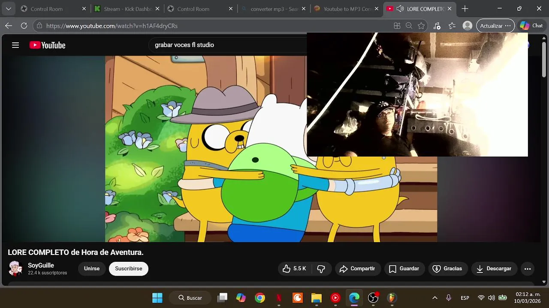This screenshot has height=308, width=549.
Task: Launch Copilot from the taskbar
Action: pos(241,298)
